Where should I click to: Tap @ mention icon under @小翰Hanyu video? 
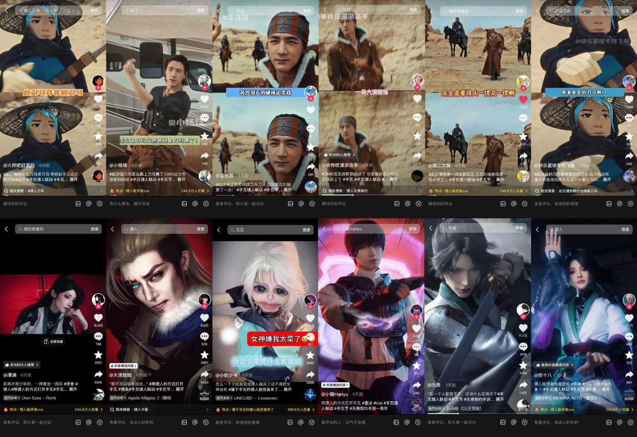[x=407, y=422]
